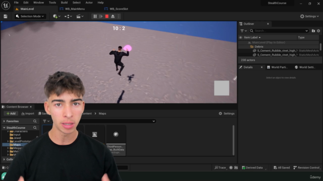Open the Actor menu
The width and height of the screenshot is (323, 181).
[89, 3]
